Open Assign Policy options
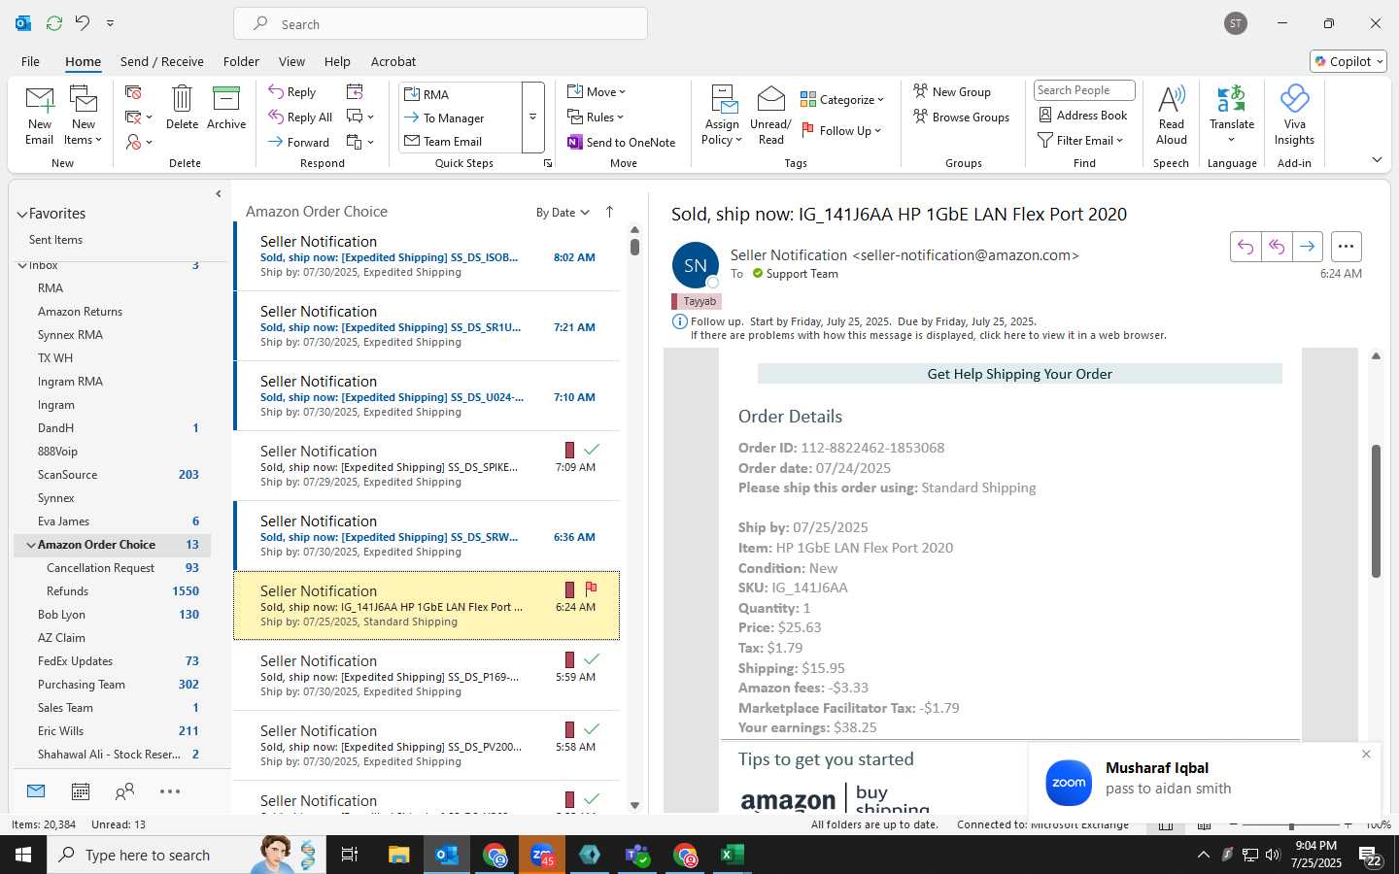The height and width of the screenshot is (874, 1399). [722, 116]
